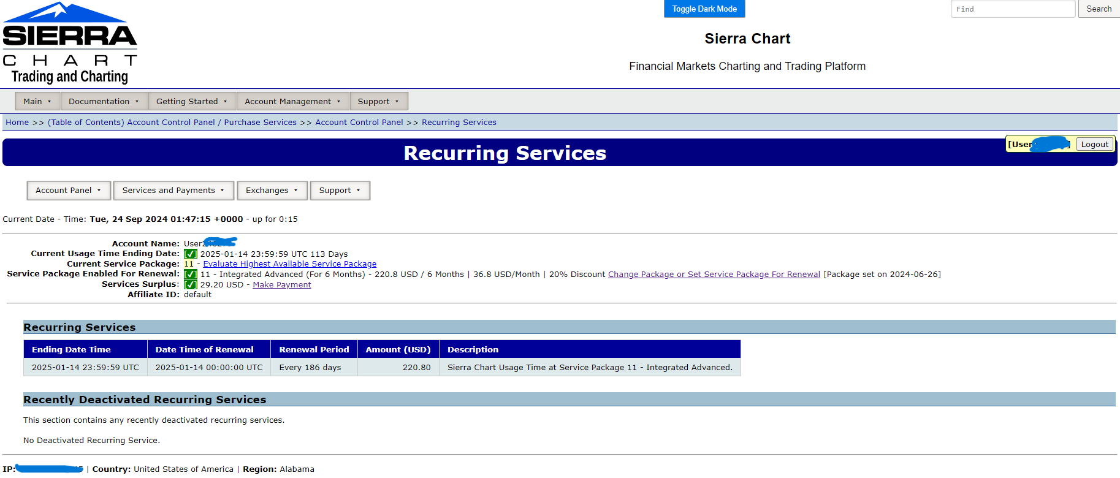Open the Support dropdown below Recurring Services title
Screen dimensions: 1120x478
coord(340,191)
